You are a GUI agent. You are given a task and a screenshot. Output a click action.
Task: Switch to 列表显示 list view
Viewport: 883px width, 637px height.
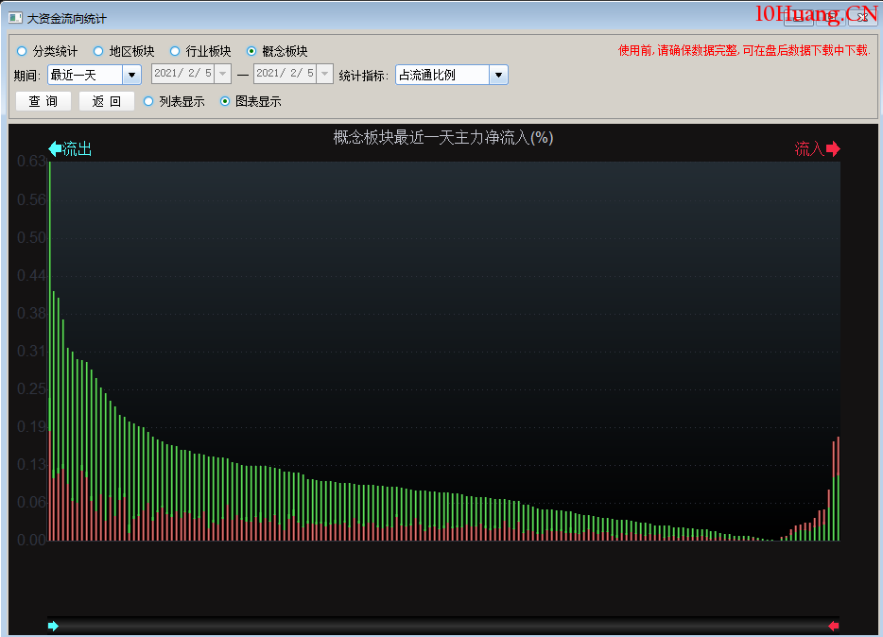point(148,101)
